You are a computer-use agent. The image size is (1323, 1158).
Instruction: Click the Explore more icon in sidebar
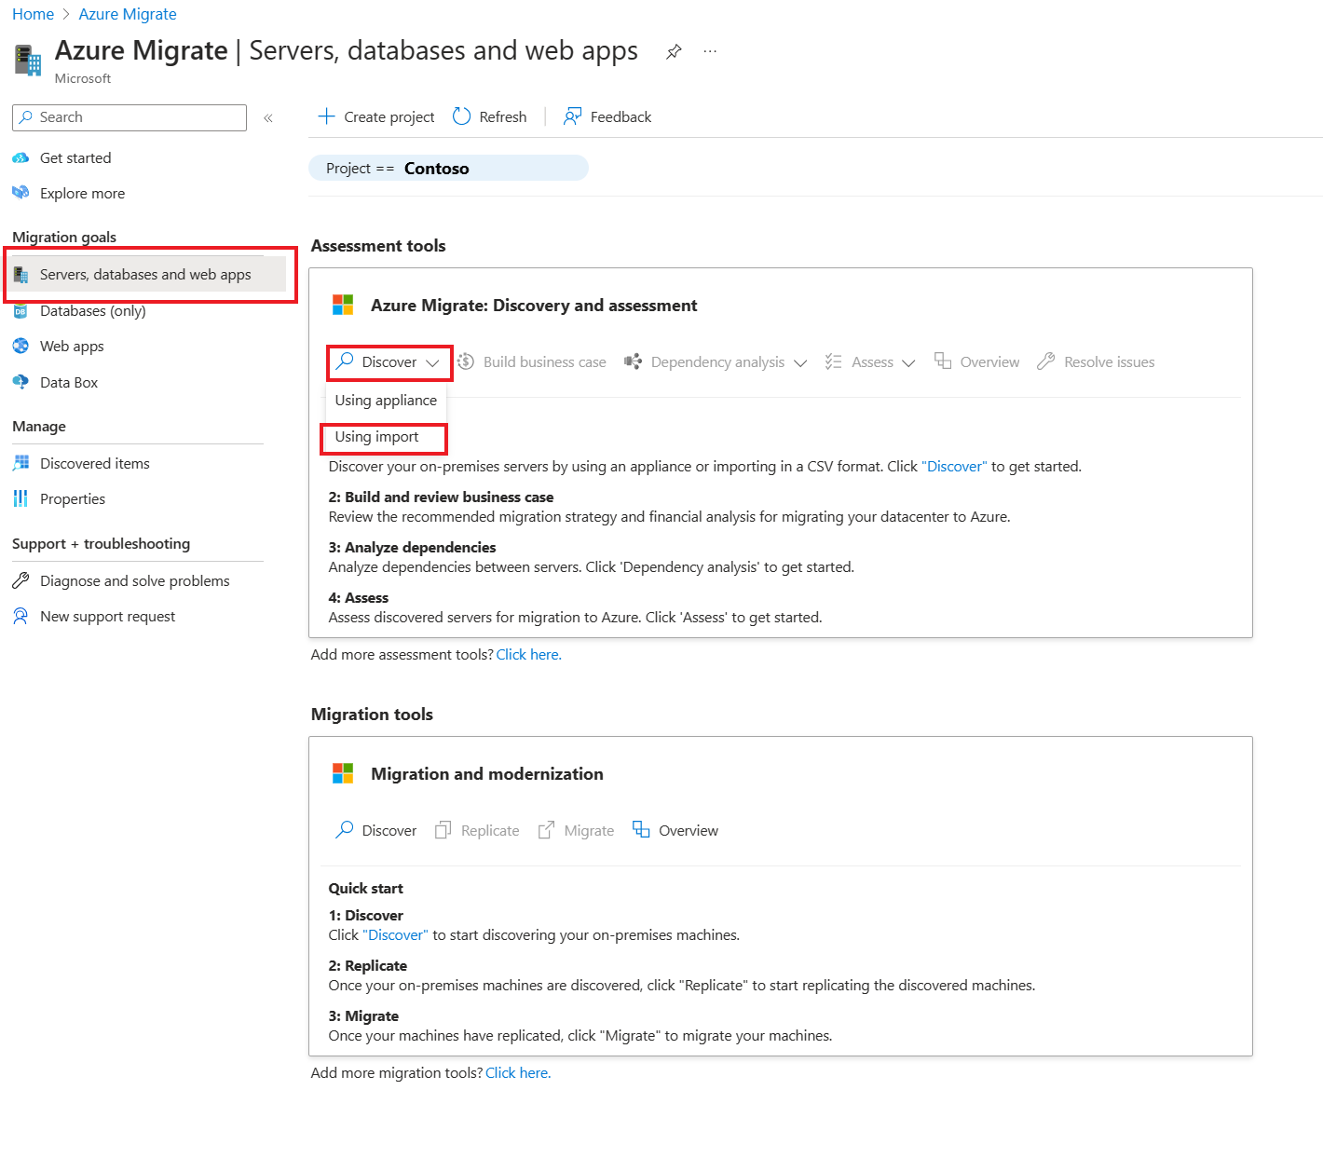point(20,193)
